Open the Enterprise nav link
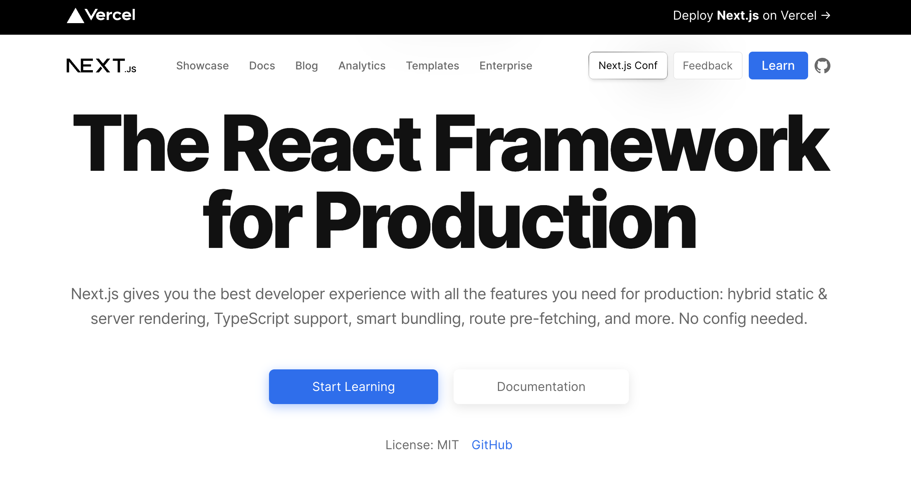Viewport: 911px width, 502px height. tap(506, 66)
